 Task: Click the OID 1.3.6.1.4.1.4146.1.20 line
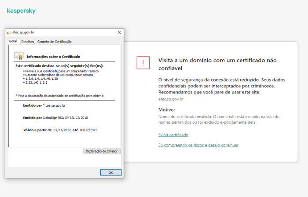[x=41, y=79]
